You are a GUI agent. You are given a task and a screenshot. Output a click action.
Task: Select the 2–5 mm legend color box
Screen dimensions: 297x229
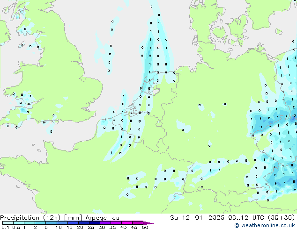(40, 223)
